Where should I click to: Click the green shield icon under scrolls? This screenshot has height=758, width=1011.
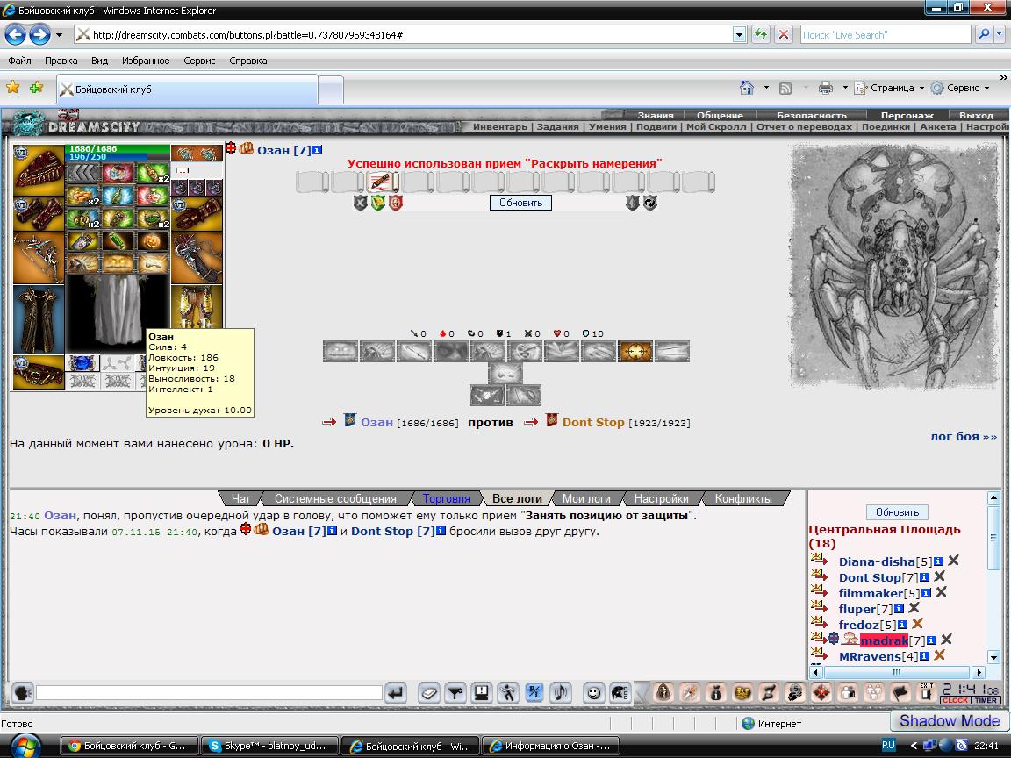378,203
